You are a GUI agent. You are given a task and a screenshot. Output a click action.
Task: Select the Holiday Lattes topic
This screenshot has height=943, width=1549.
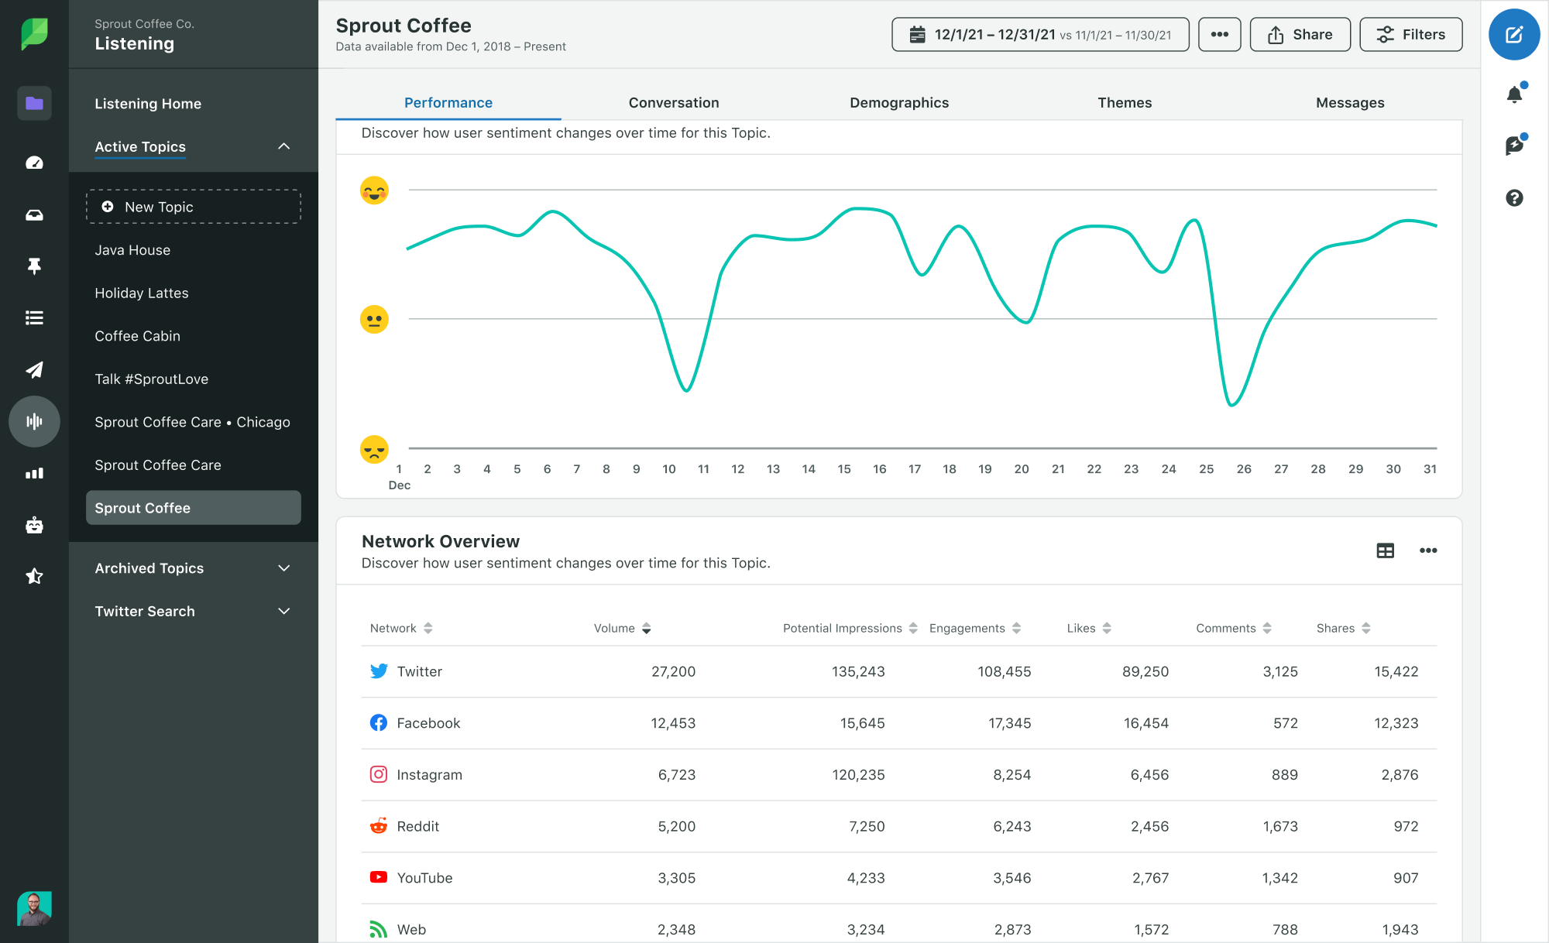pyautogui.click(x=142, y=293)
